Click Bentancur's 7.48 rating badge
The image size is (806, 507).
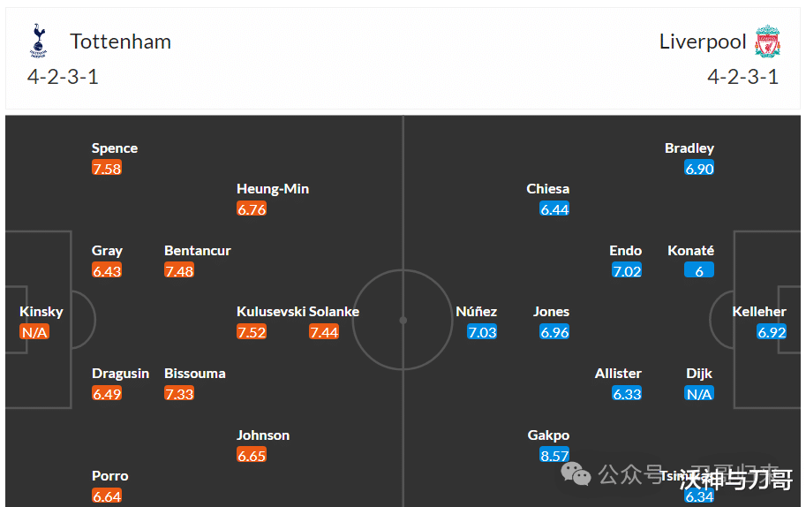coord(179,270)
